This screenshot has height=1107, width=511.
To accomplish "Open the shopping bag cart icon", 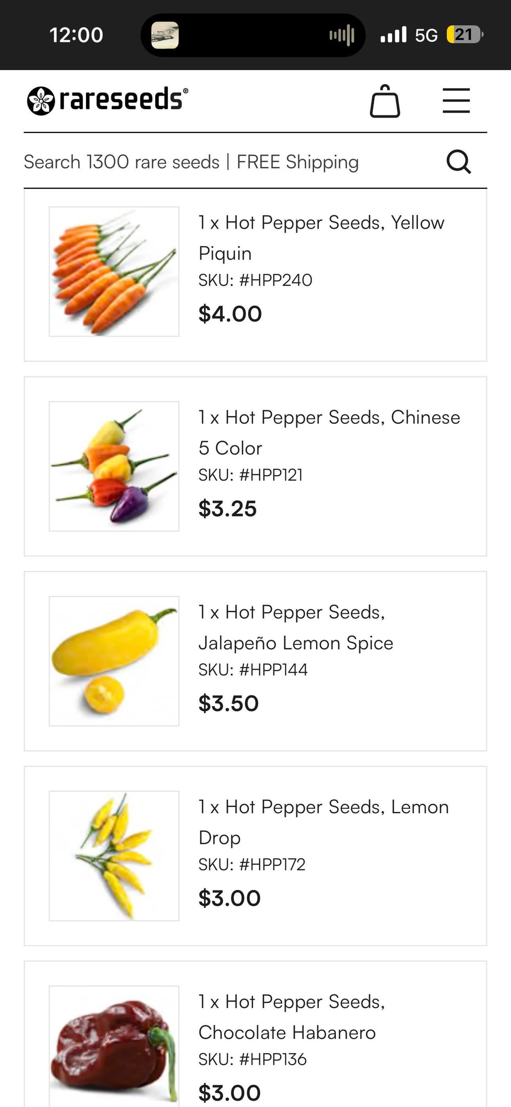I will (385, 101).
